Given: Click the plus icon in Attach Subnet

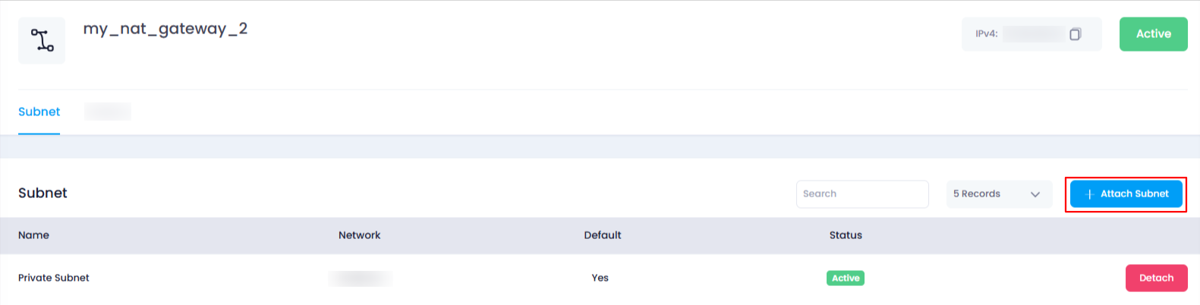Looking at the screenshot, I should [x=1090, y=194].
